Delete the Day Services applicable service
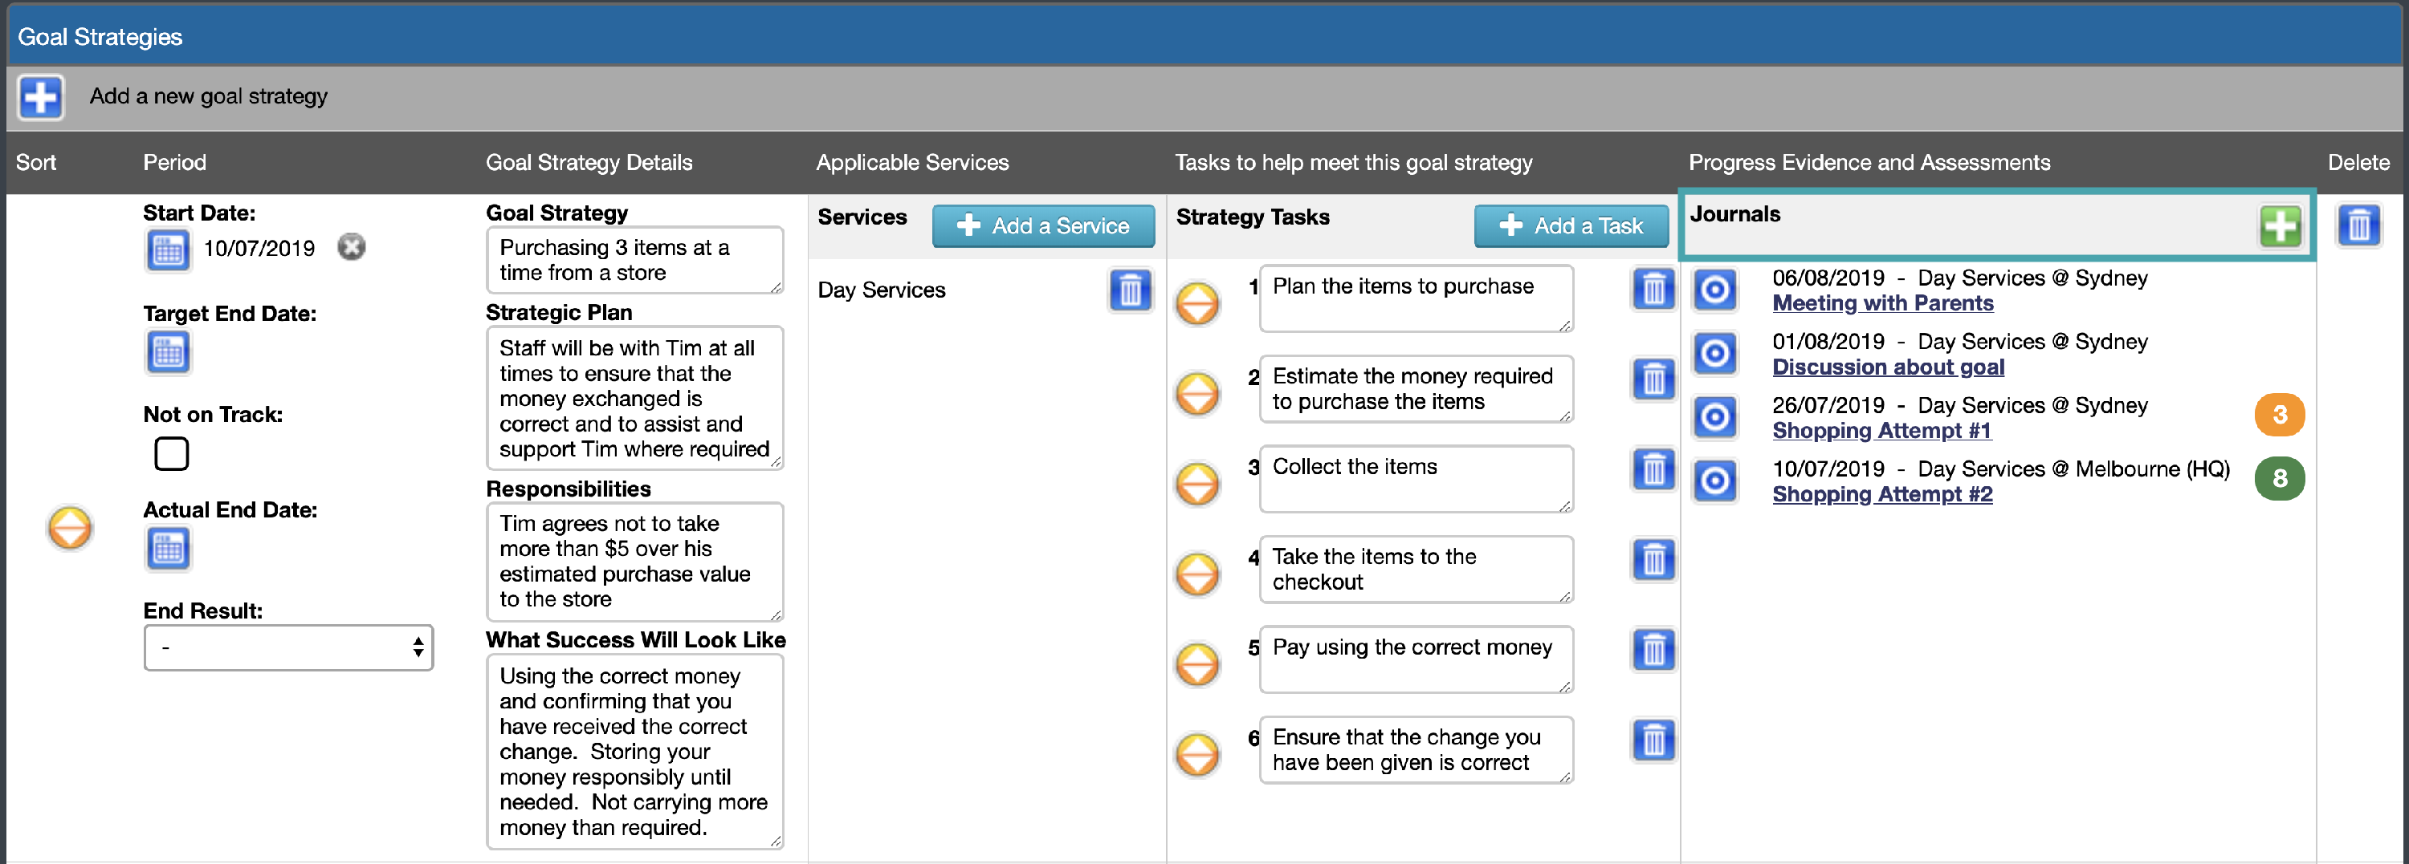Viewport: 2409px width, 864px height. coord(1131,291)
